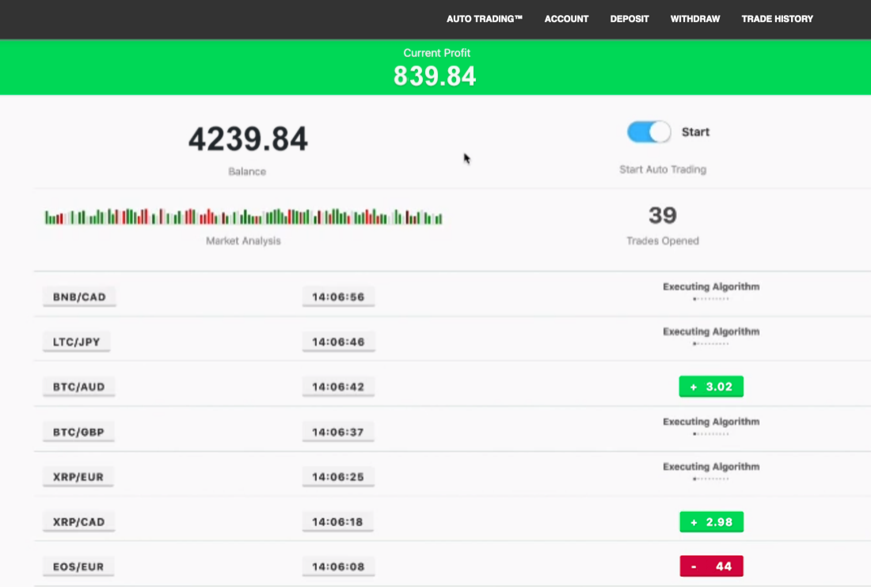Click the green +2.98 profit badge

click(x=711, y=522)
